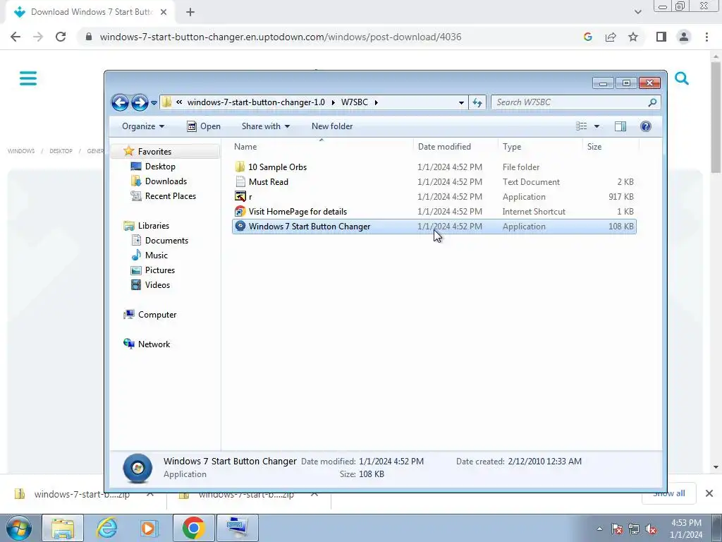Open a new Chrome tab

pyautogui.click(x=190, y=13)
